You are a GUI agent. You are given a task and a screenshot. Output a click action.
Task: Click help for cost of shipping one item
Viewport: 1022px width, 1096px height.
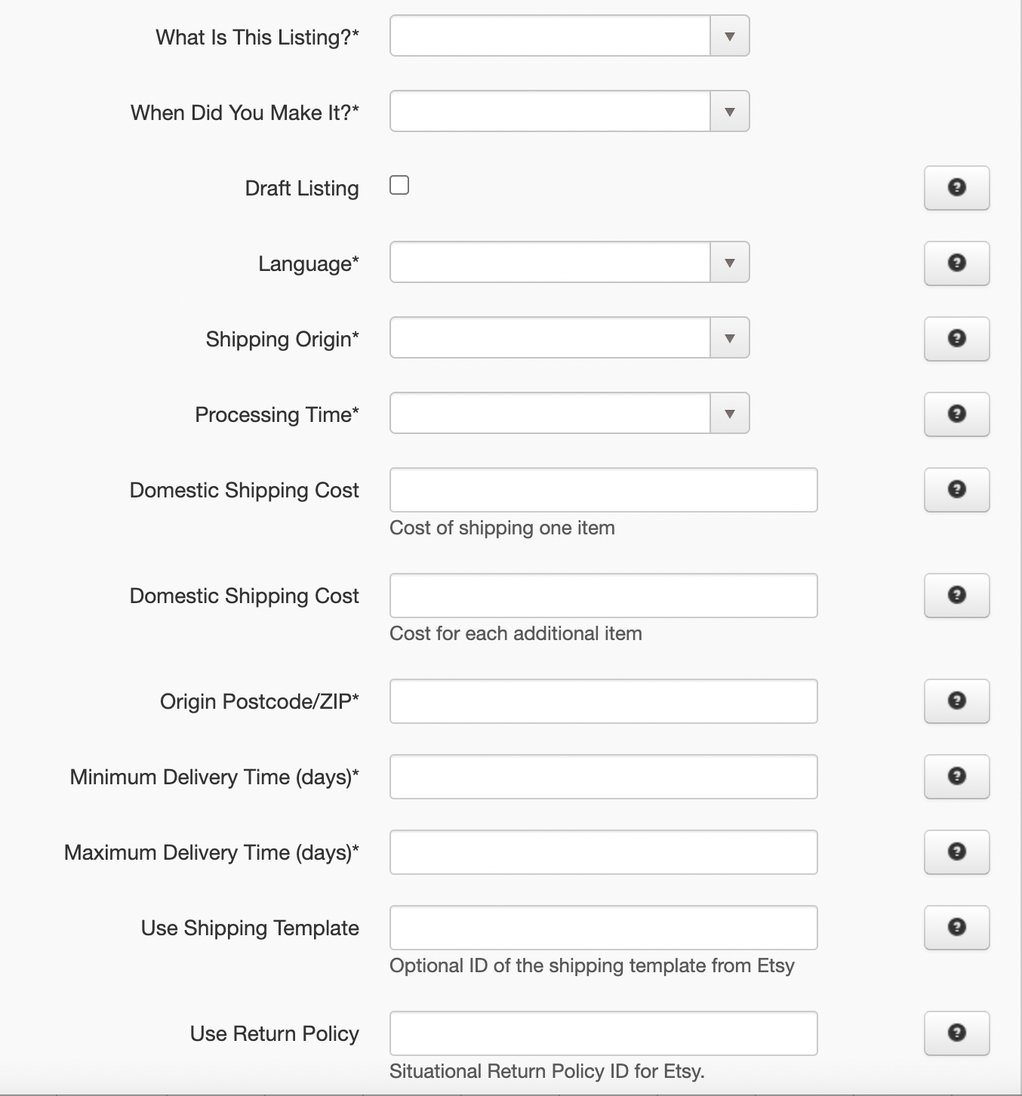(x=956, y=490)
